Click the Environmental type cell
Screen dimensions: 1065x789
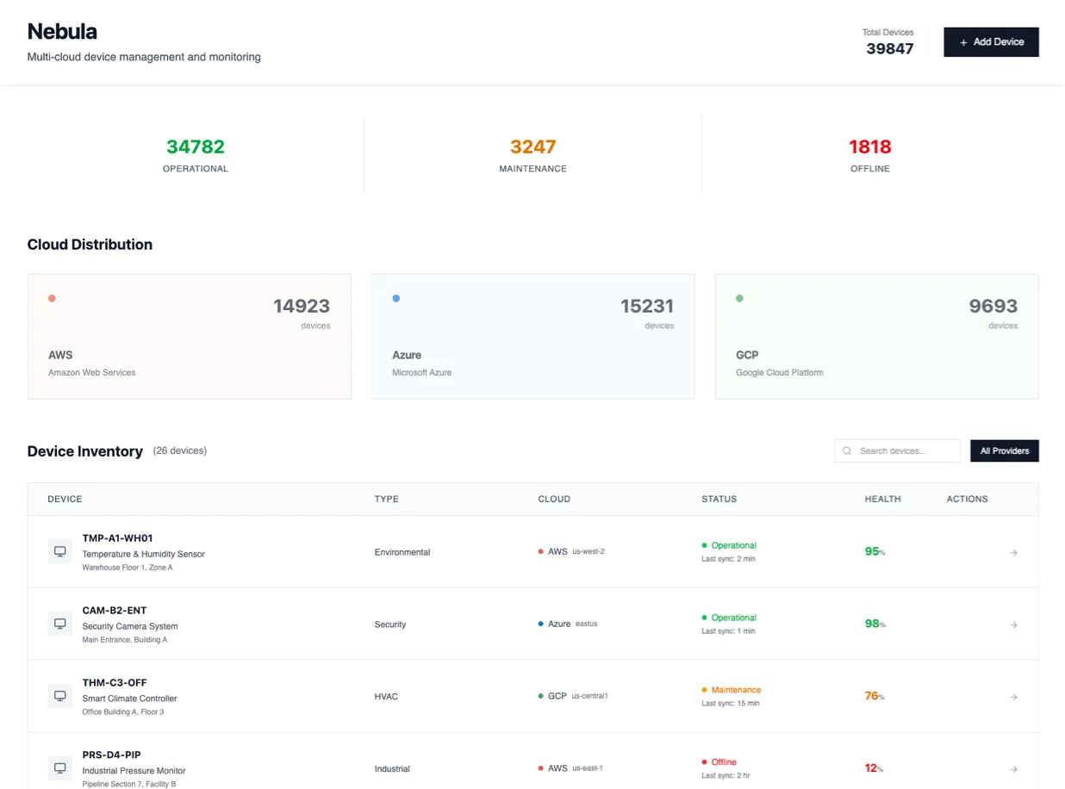(402, 552)
